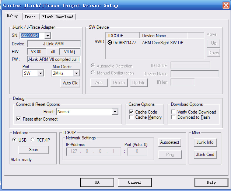This screenshot has width=231, height=191.
Task: Click the Auto Clk button
Action: click(x=70, y=83)
